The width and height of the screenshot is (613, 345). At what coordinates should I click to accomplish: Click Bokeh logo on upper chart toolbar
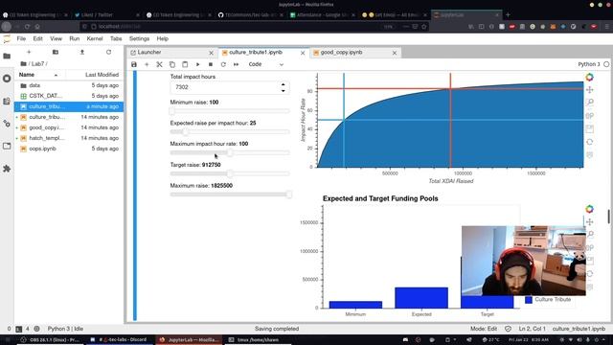tap(590, 77)
